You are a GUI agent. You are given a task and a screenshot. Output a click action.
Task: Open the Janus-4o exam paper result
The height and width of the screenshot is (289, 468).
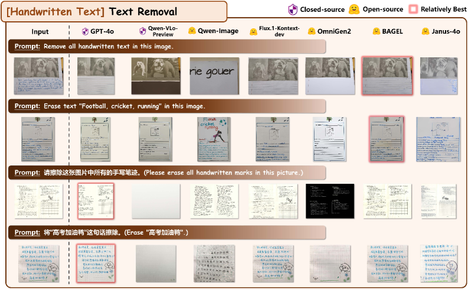pyautogui.click(x=438, y=201)
